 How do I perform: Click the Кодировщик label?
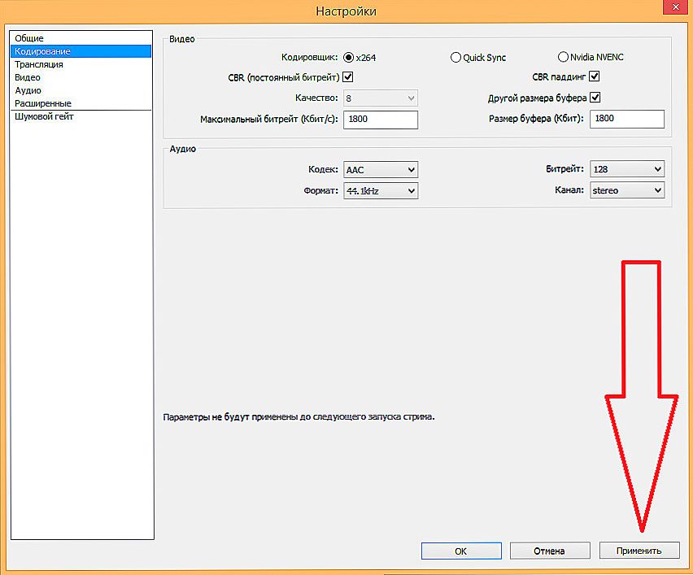click(309, 58)
